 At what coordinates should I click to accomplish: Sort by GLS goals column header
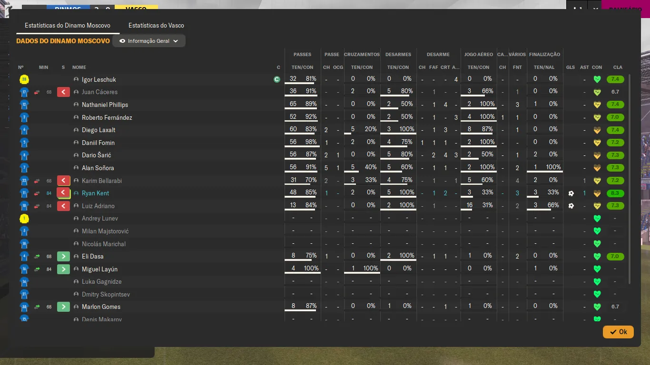pos(571,67)
